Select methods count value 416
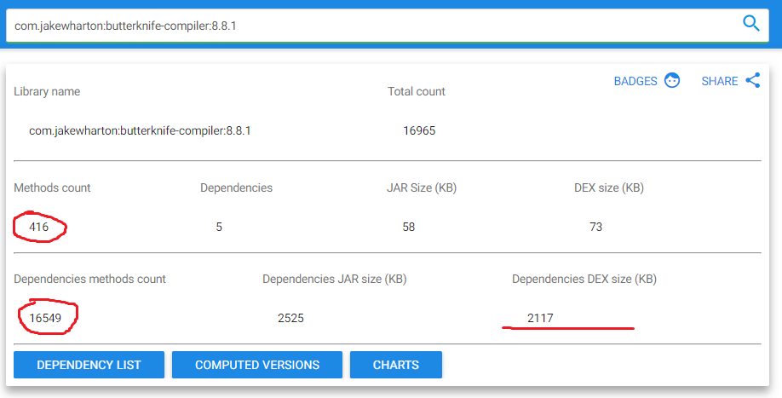782x398 pixels. (x=39, y=227)
